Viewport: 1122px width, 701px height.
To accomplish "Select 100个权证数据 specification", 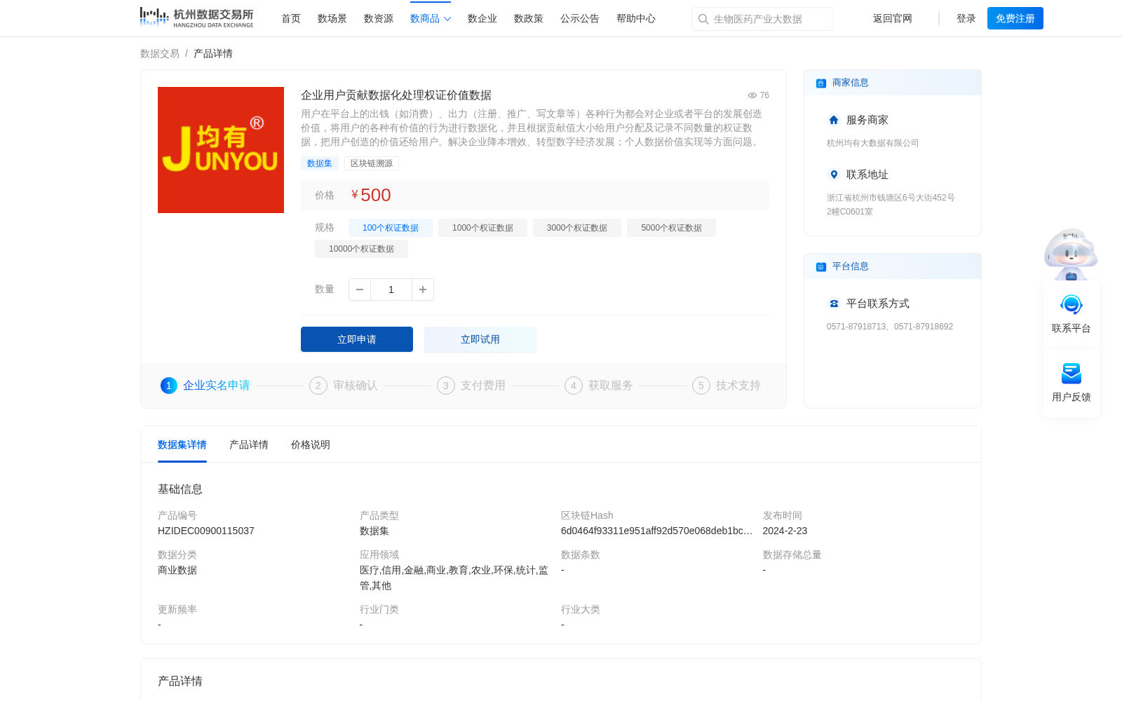I will click(x=391, y=228).
